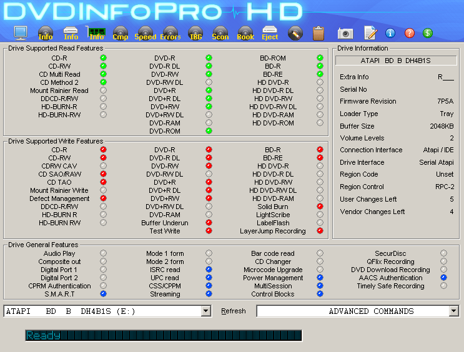Open the blue information icon
464x352 pixels.
pyautogui.click(x=390, y=33)
